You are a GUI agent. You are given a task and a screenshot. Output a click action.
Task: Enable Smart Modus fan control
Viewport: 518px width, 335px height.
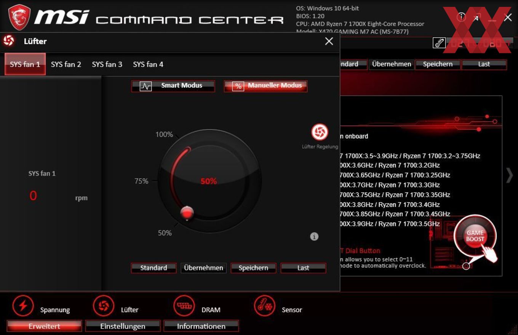(173, 86)
